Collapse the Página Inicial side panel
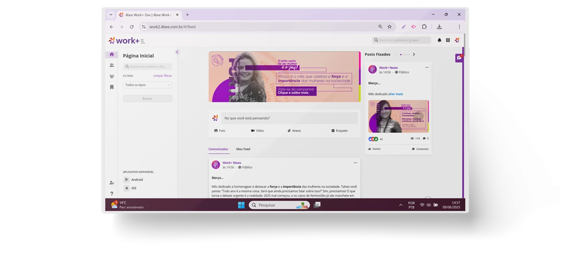 [177, 52]
